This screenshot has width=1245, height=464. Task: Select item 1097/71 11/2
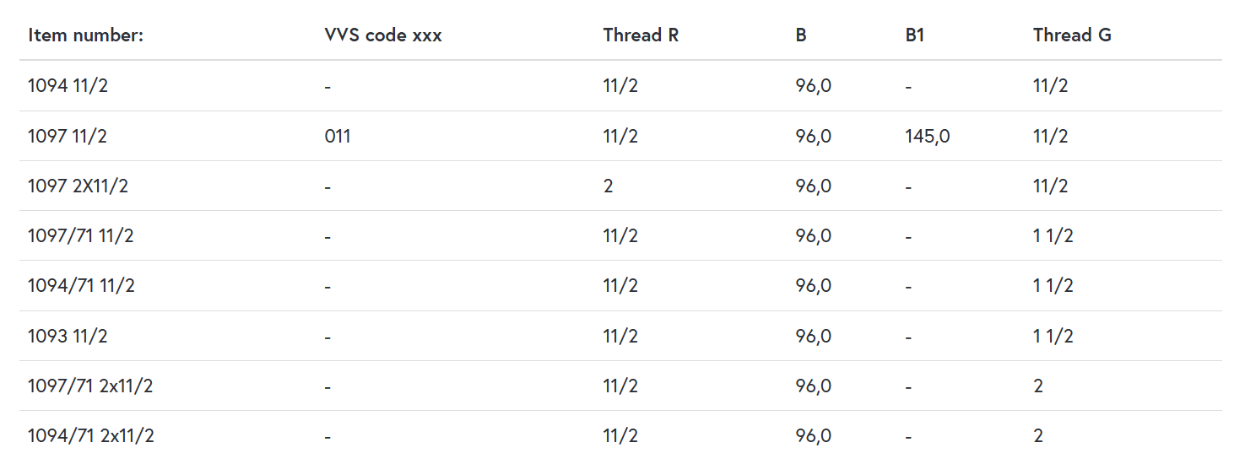pyautogui.click(x=81, y=235)
